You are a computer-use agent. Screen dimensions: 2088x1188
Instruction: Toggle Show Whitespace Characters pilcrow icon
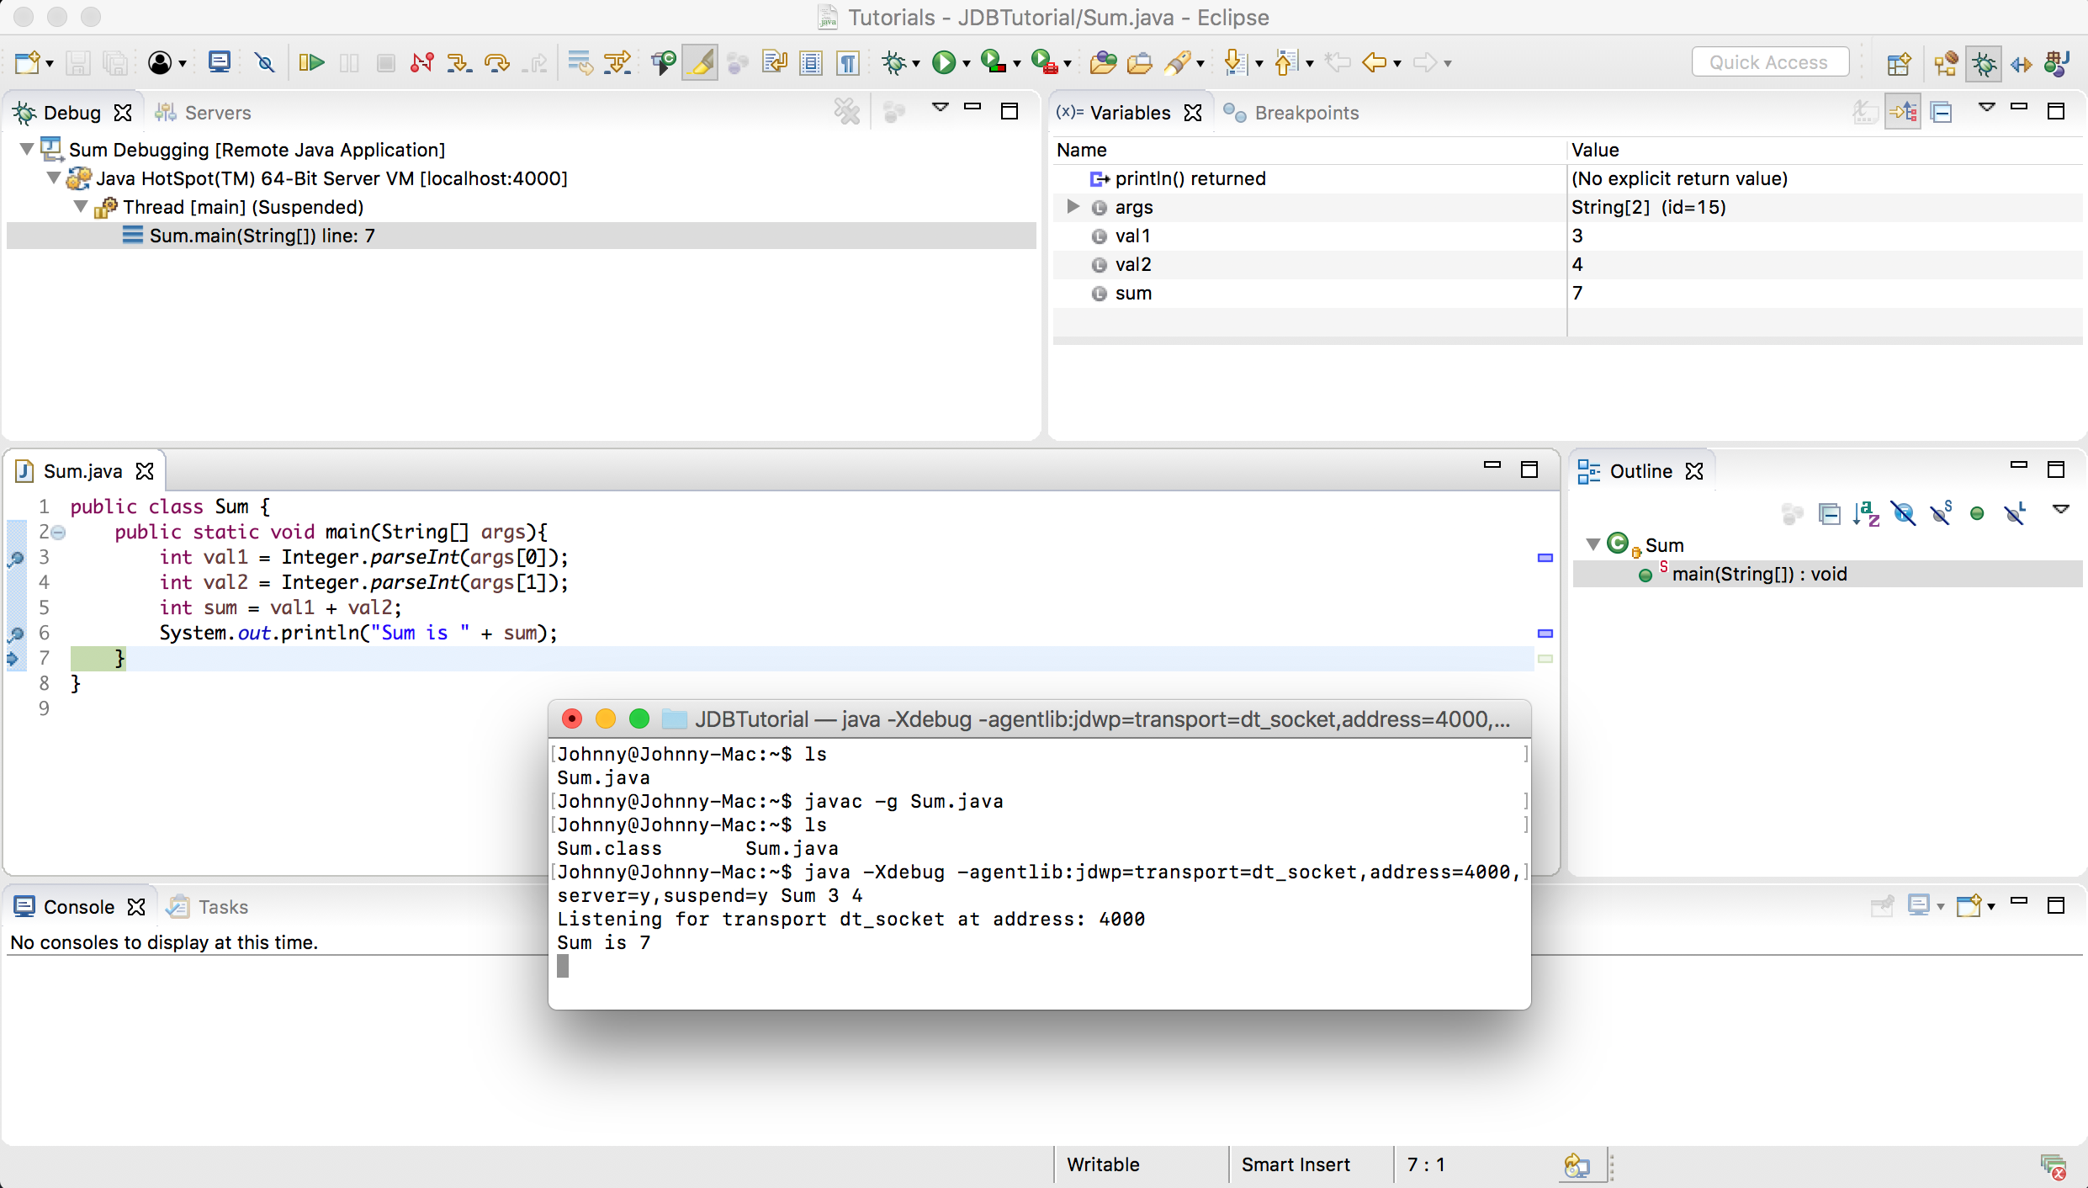click(x=848, y=62)
